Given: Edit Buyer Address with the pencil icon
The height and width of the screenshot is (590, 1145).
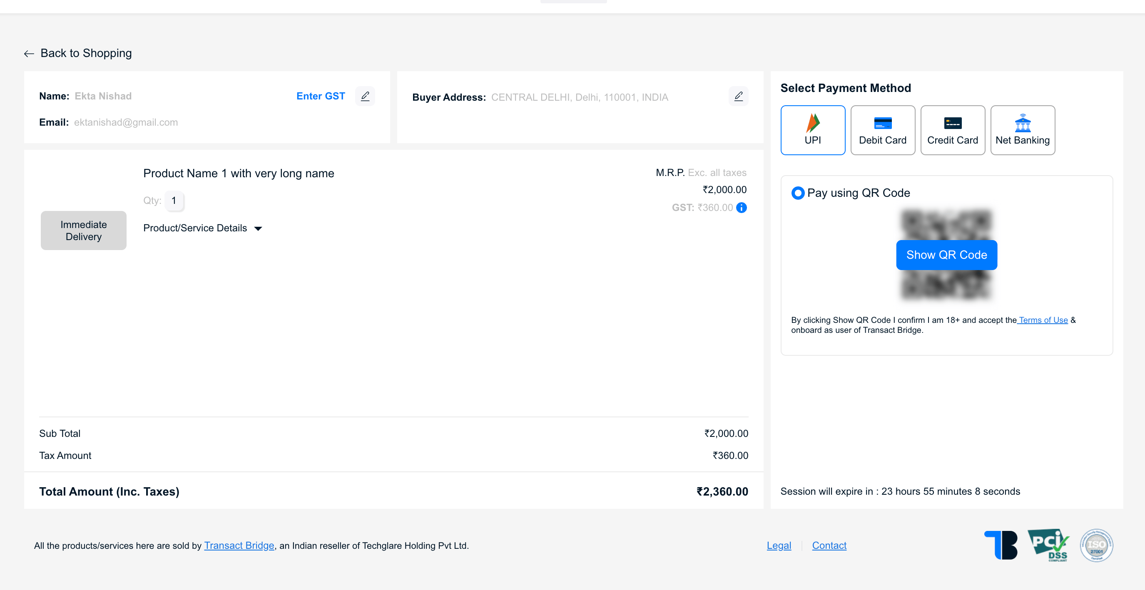Looking at the screenshot, I should pos(738,96).
